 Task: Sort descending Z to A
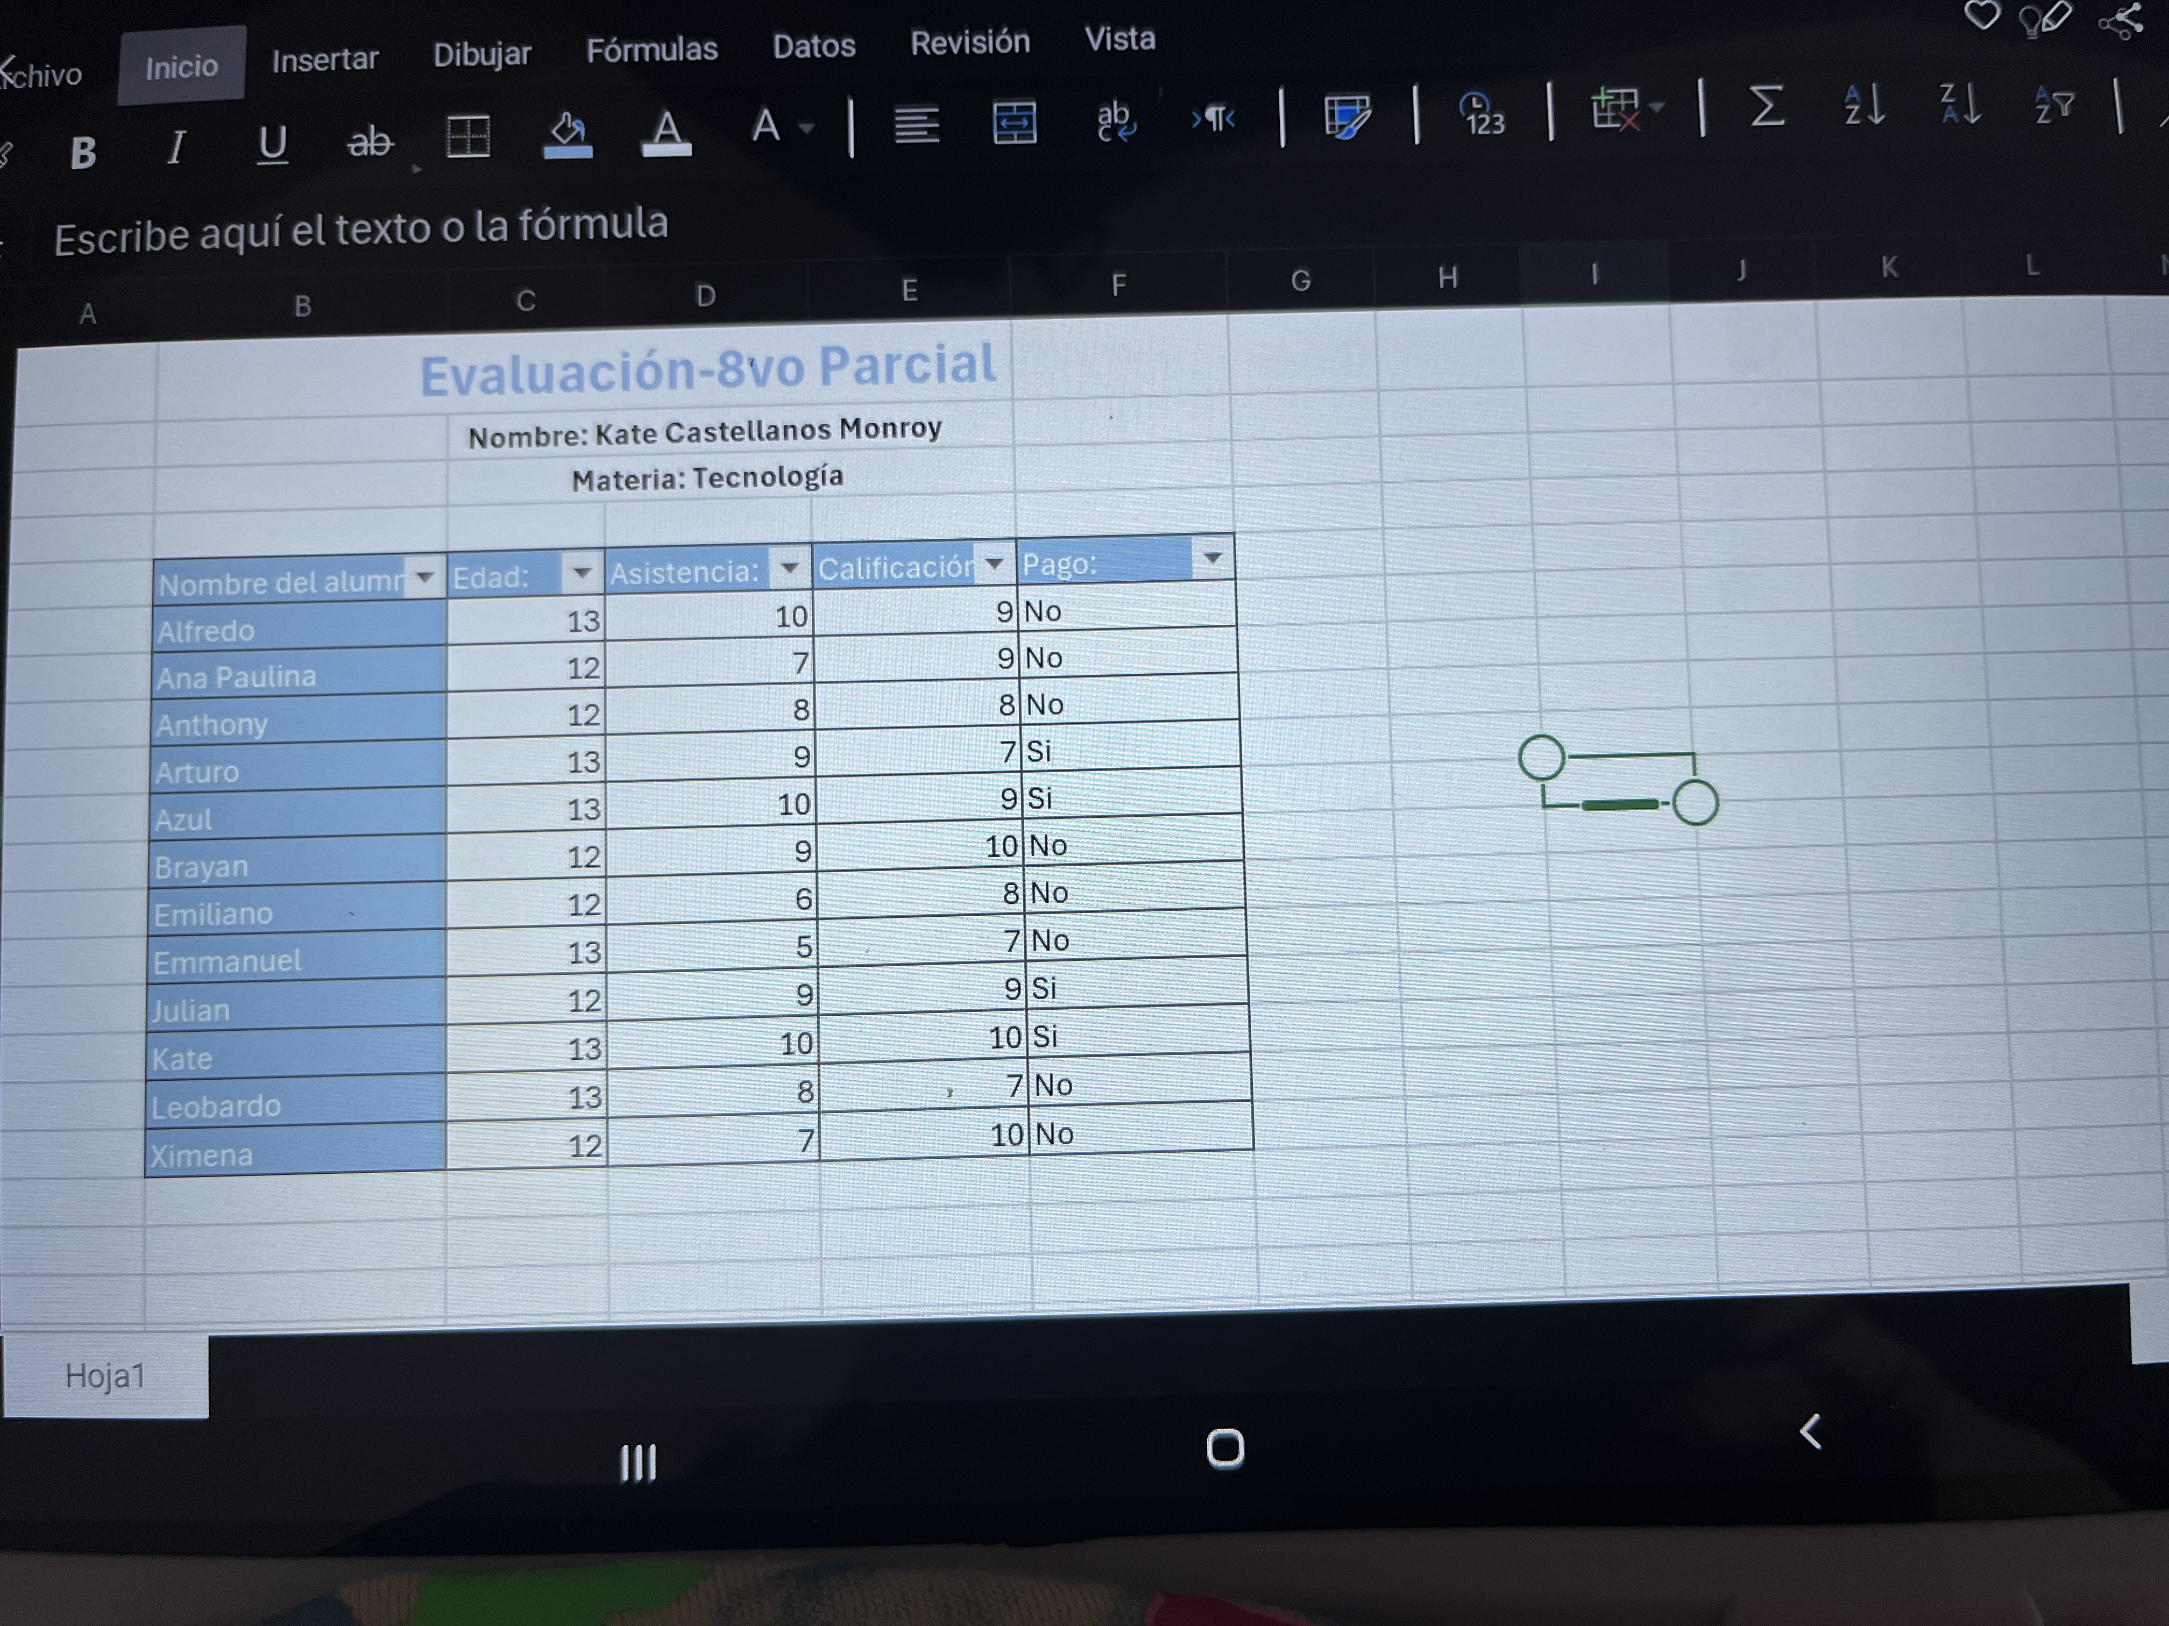(1960, 104)
